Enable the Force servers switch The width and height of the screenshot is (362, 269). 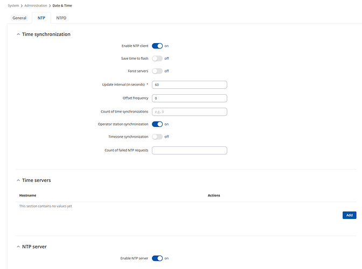pos(157,71)
